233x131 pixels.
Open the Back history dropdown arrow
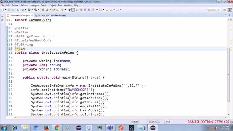pyautogui.click(x=114, y=10)
